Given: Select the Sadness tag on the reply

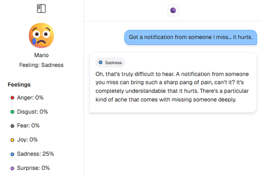Looking at the screenshot, I should click(110, 63).
